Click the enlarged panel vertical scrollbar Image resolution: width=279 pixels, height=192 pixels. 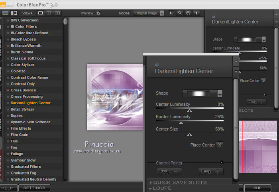236,129
